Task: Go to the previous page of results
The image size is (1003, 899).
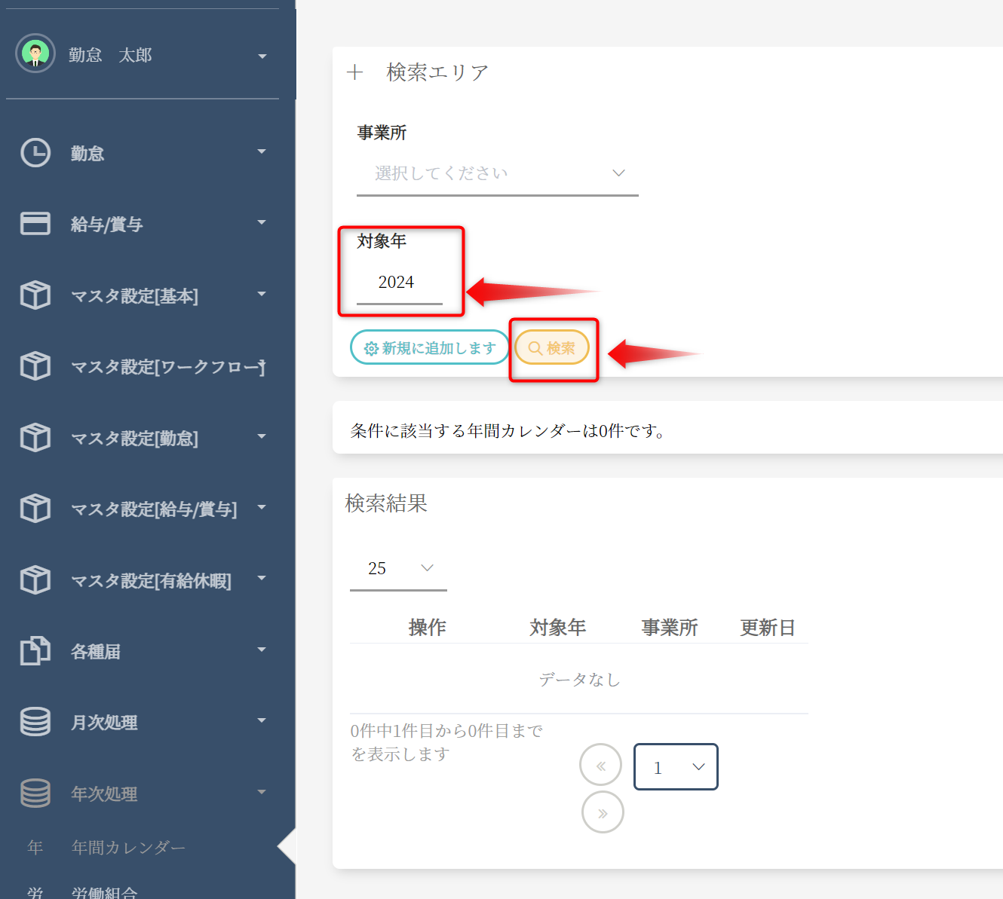Action: tap(600, 765)
